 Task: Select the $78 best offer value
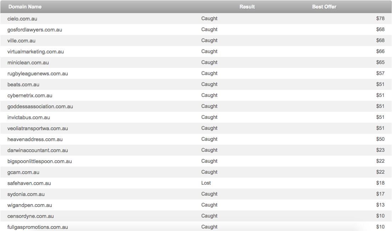pyautogui.click(x=380, y=18)
